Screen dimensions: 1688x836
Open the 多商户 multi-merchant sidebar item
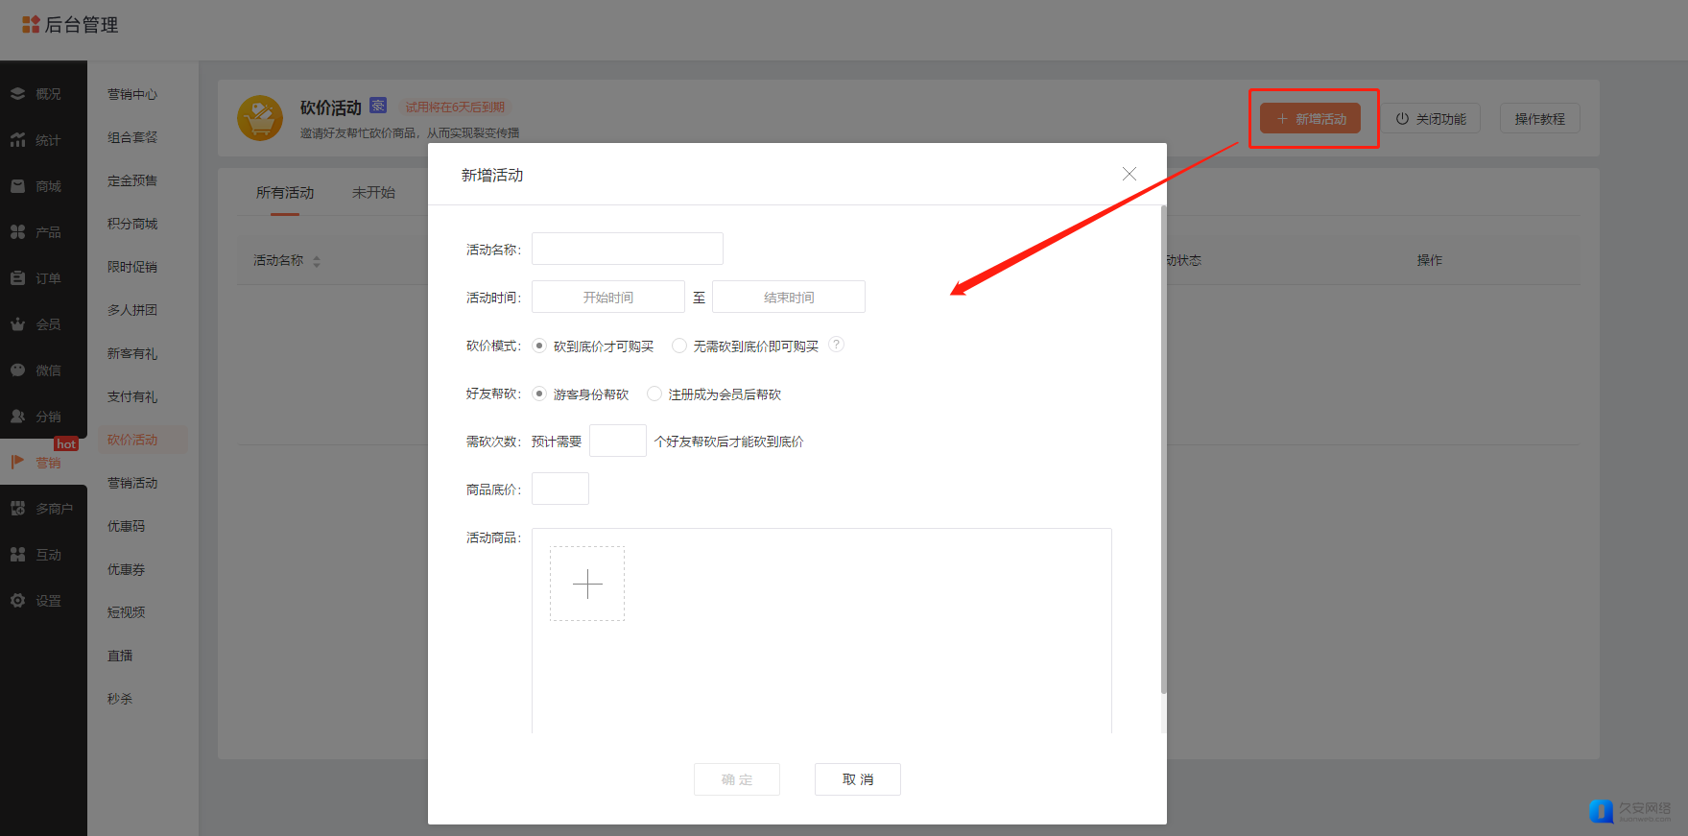(x=43, y=509)
